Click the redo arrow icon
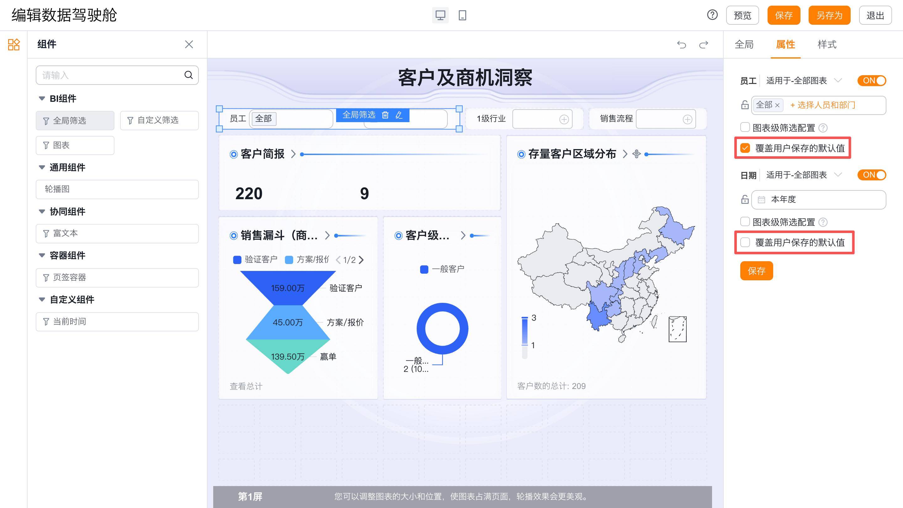 [x=704, y=44]
